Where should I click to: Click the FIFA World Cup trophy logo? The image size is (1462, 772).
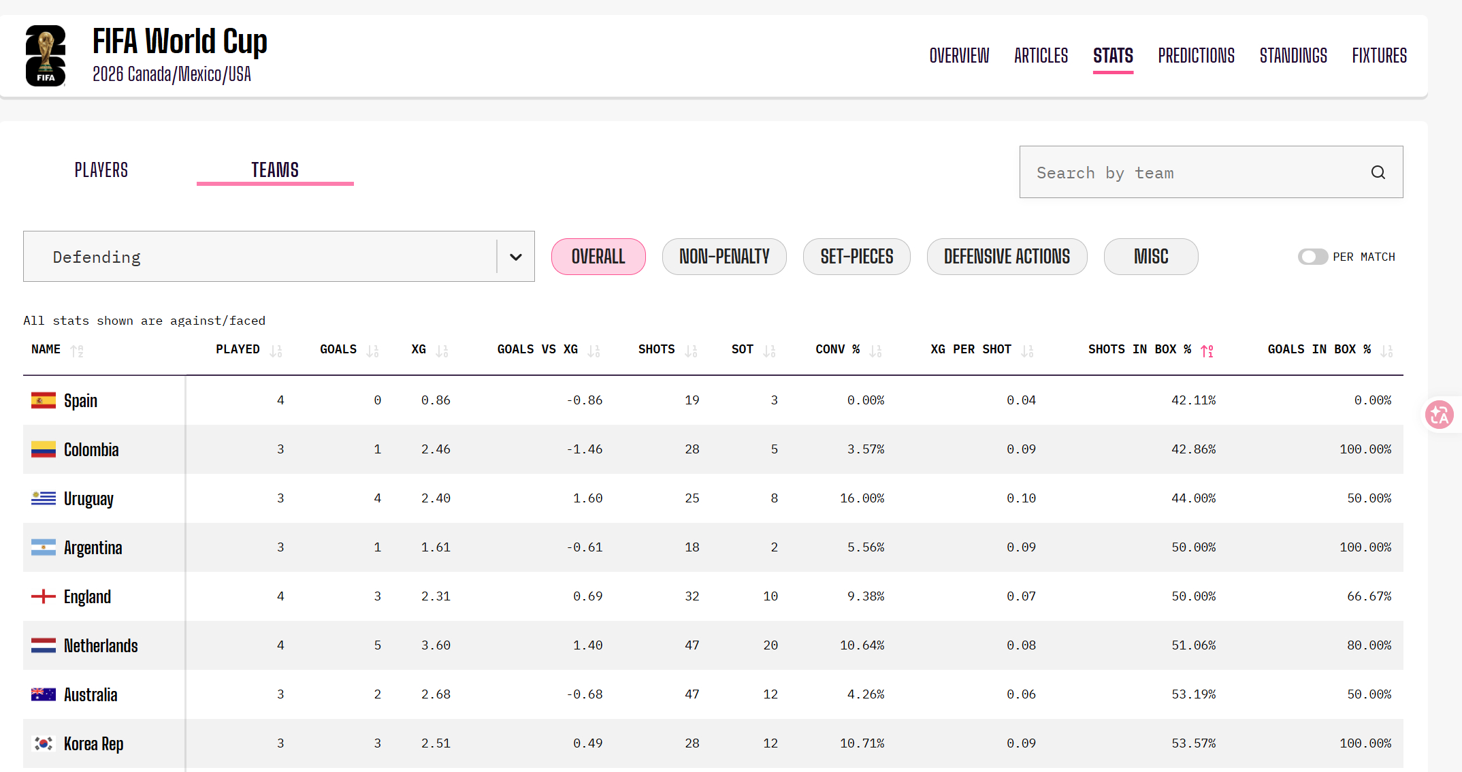point(46,56)
